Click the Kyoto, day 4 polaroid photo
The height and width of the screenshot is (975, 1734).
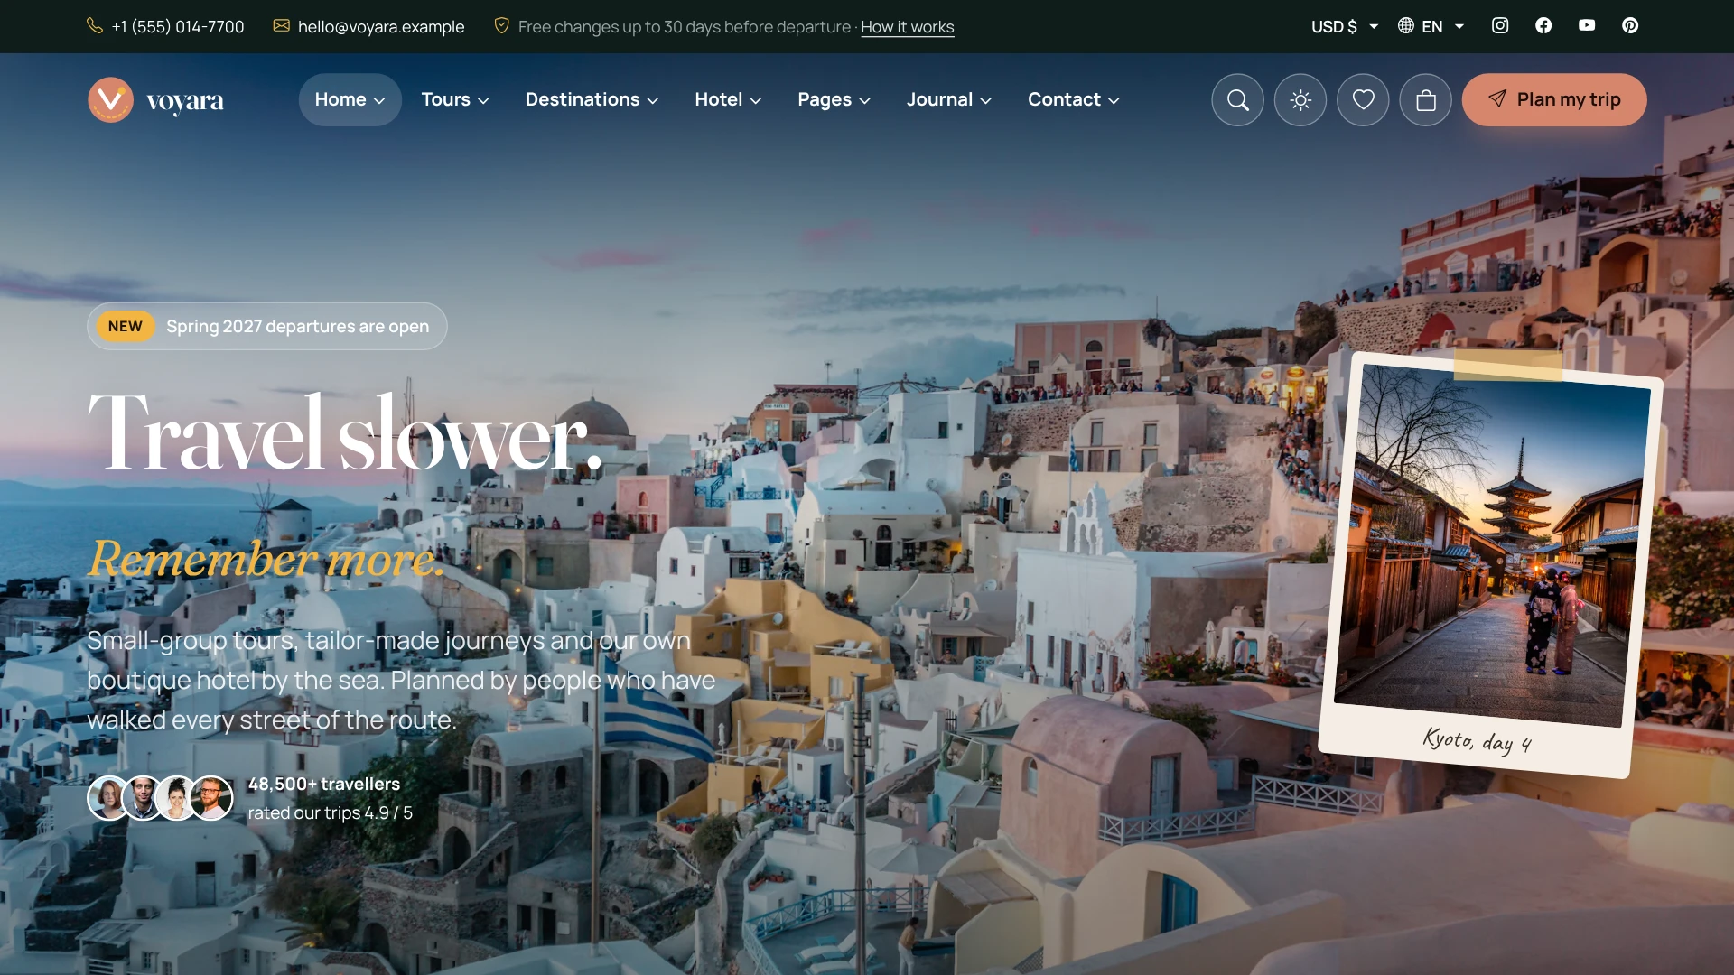tap(1491, 565)
